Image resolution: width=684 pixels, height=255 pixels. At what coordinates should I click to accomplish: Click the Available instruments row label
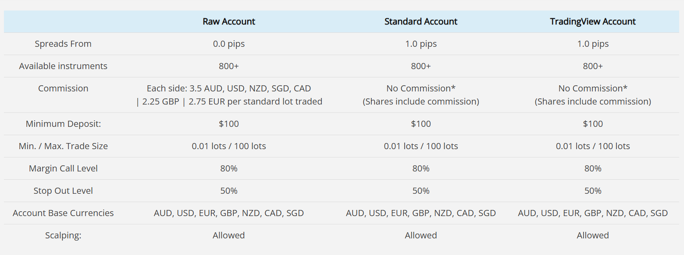pos(63,66)
